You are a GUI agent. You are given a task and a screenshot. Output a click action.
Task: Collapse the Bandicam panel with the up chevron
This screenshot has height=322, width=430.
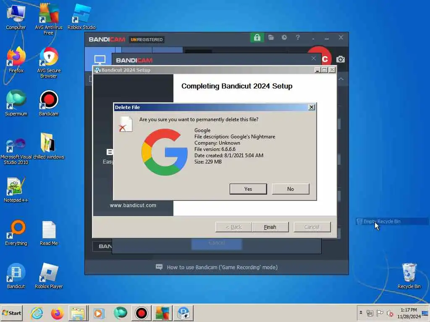tap(341, 79)
